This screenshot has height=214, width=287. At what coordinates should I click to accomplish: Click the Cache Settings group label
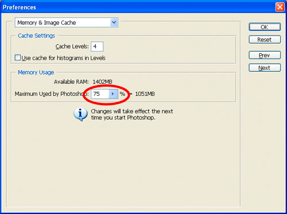point(36,36)
